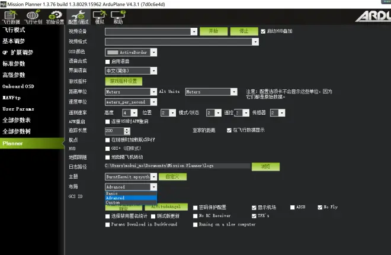The width and height of the screenshot is (391, 255).
Task: Enable 启用语音 speech checkbox
Action: 107,62
